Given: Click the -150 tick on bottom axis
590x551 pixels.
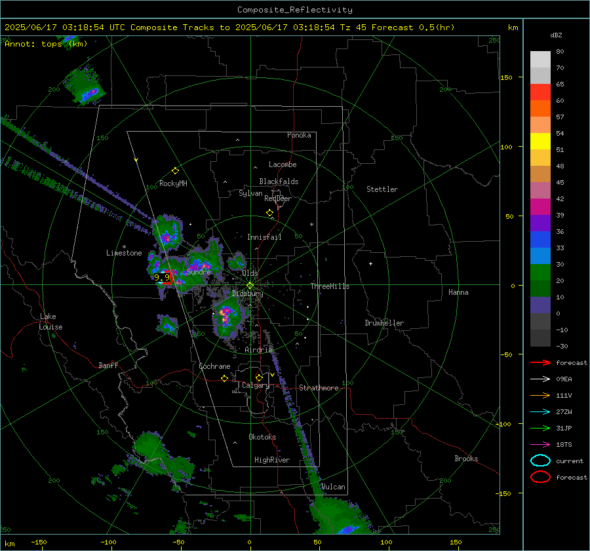Looking at the screenshot, I should pos(39,542).
